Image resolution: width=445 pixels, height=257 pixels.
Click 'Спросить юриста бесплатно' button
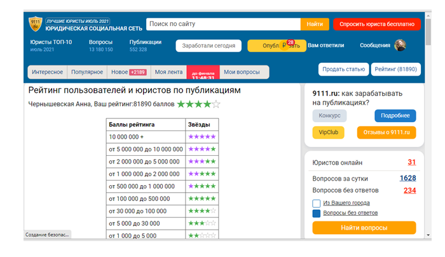point(376,24)
